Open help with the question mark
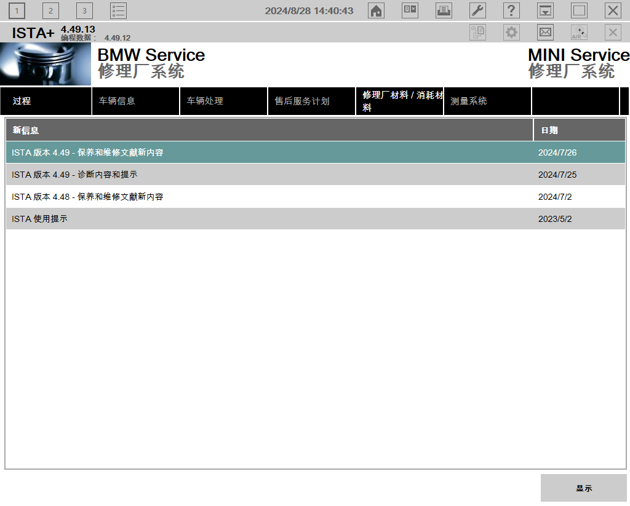This screenshot has height=506, width=630. pos(511,11)
